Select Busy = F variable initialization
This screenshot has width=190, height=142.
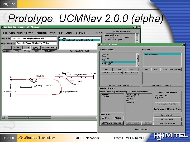(x=130, y=103)
